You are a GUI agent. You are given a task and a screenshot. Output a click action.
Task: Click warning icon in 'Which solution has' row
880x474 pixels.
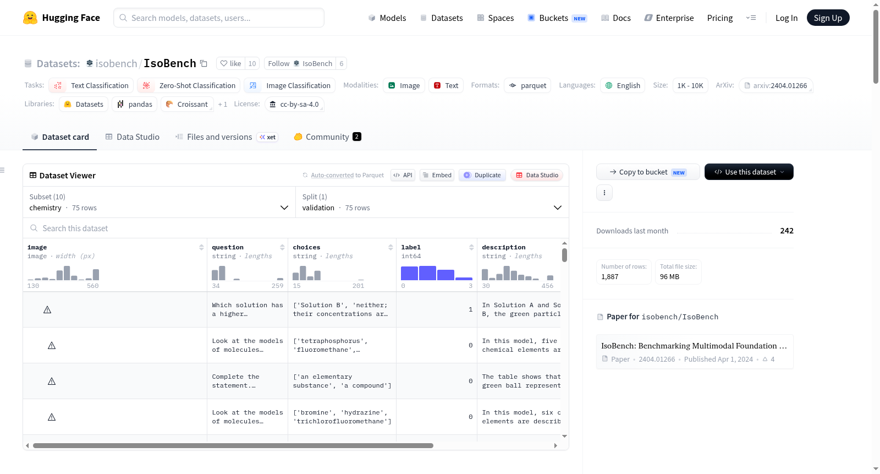(x=47, y=309)
